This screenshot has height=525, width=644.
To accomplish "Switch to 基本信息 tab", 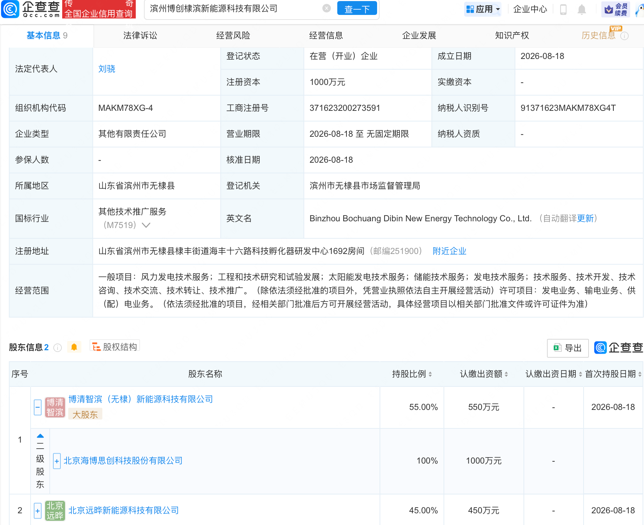I will point(47,36).
